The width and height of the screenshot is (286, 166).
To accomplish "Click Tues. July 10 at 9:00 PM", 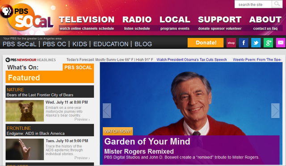I will click(67, 141).
